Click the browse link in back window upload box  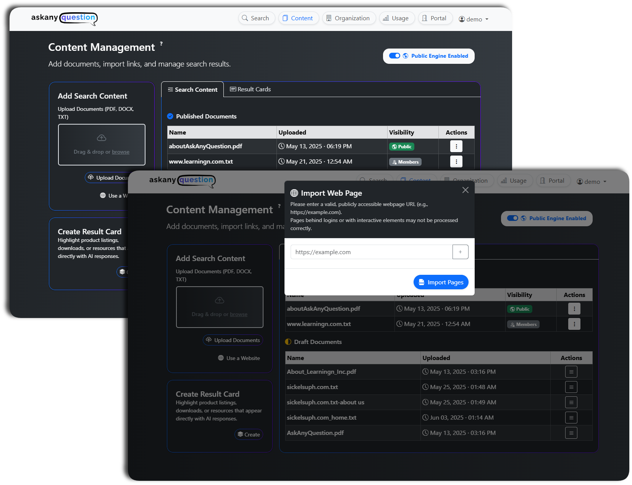click(121, 152)
